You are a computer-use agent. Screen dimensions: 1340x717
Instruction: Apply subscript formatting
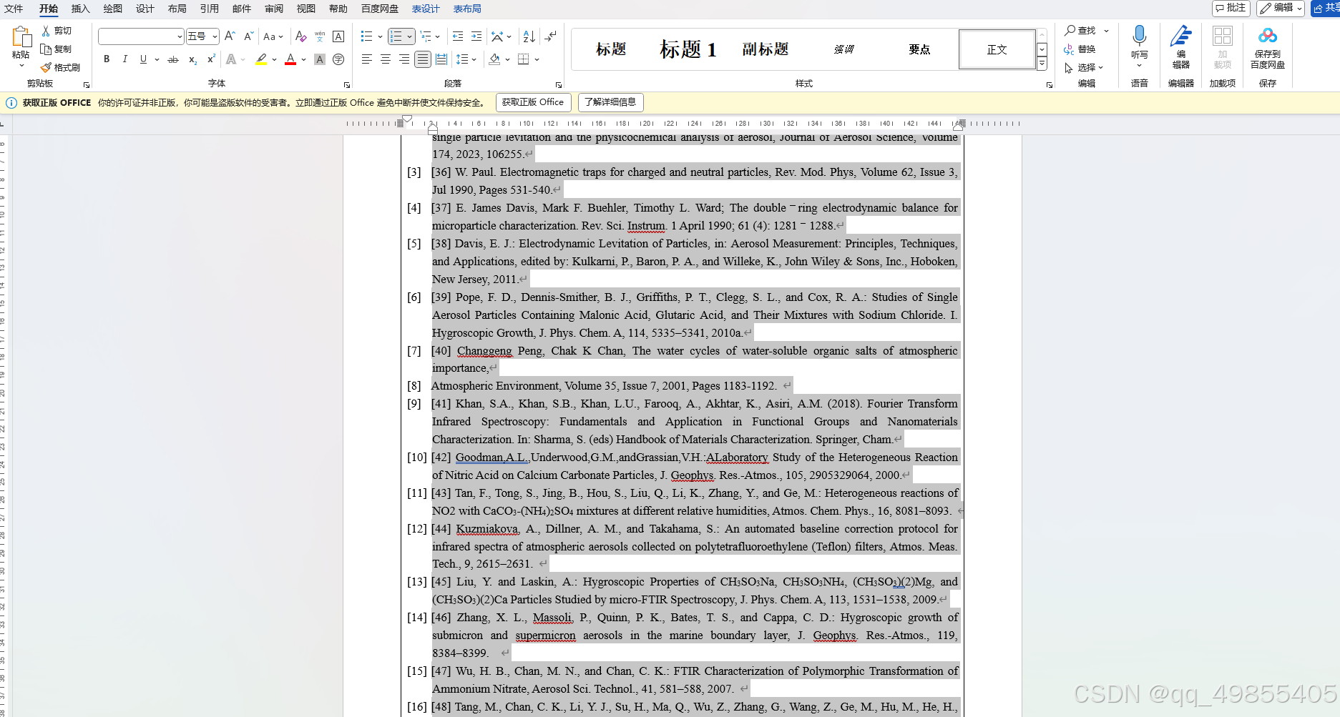pos(192,59)
